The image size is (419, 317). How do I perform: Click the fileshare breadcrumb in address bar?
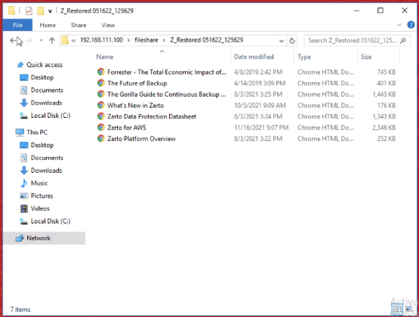146,40
